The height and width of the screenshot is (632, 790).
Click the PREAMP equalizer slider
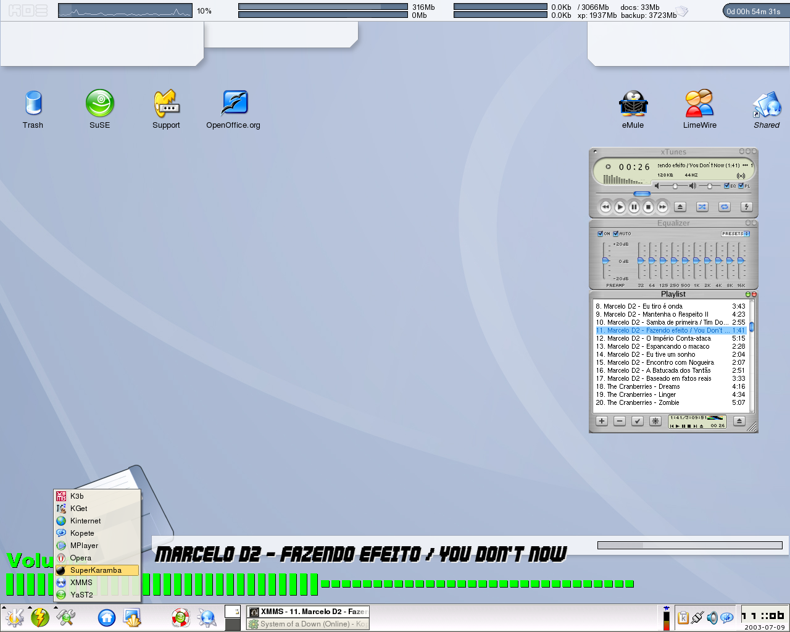605,260
